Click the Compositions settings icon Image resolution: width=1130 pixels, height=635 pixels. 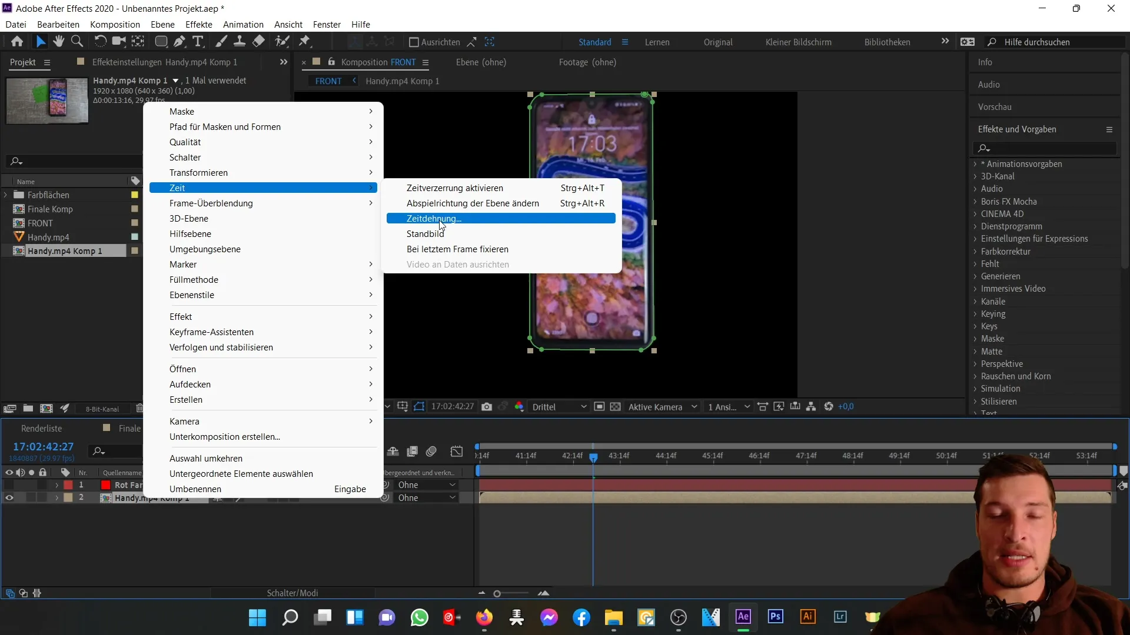(x=426, y=62)
